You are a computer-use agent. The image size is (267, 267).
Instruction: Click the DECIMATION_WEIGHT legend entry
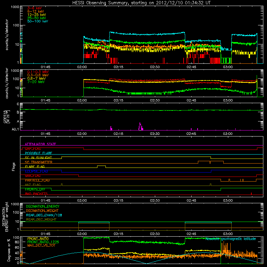click(42, 211)
